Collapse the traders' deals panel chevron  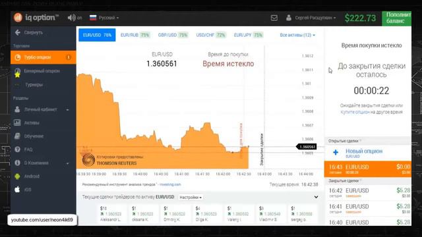(316, 197)
